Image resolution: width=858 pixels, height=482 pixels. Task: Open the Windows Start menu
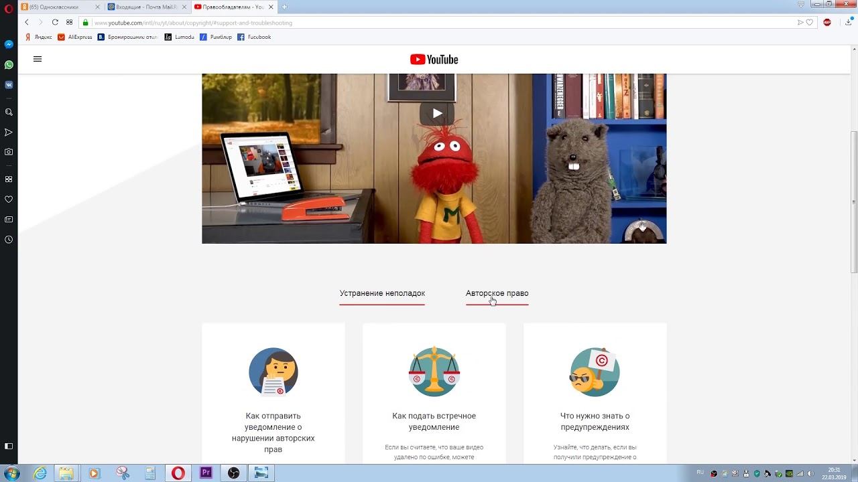12,473
